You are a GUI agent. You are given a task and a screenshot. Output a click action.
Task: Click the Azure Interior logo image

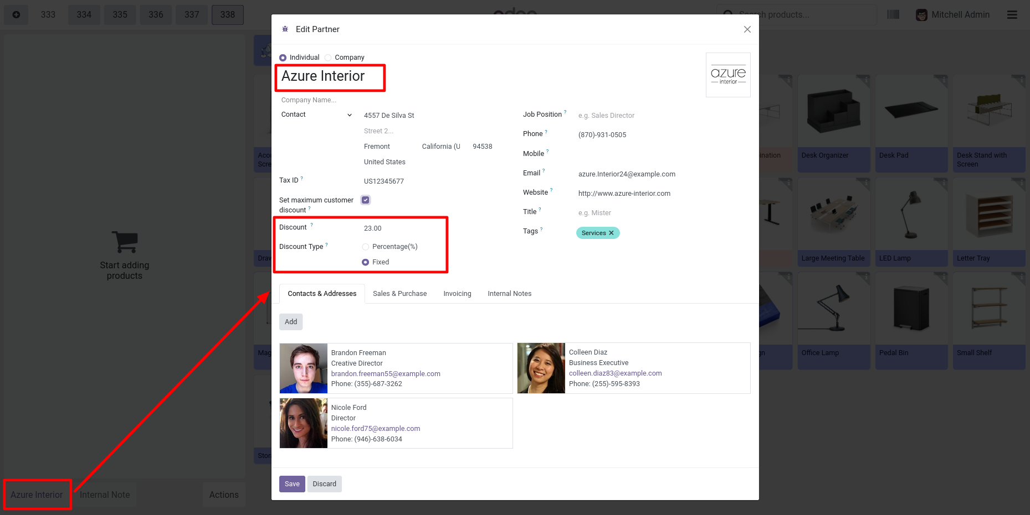[x=728, y=75]
